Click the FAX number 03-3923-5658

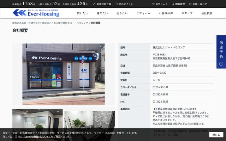(160, 102)
